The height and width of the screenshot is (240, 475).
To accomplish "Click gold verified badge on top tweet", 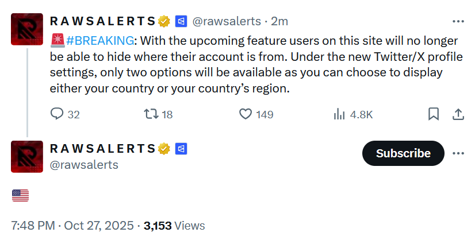I will pyautogui.click(x=164, y=21).
